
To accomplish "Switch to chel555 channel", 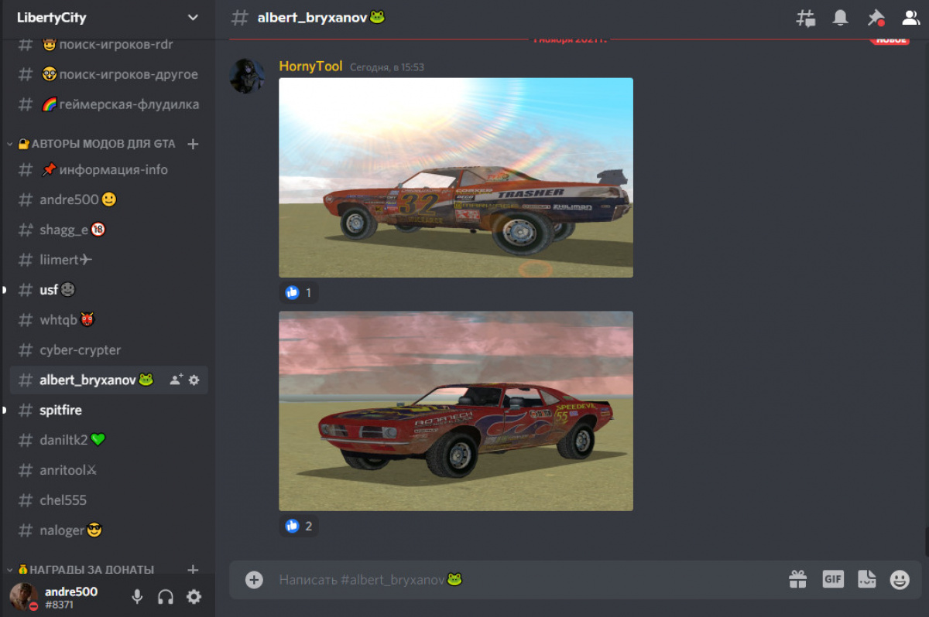I will coord(108,500).
